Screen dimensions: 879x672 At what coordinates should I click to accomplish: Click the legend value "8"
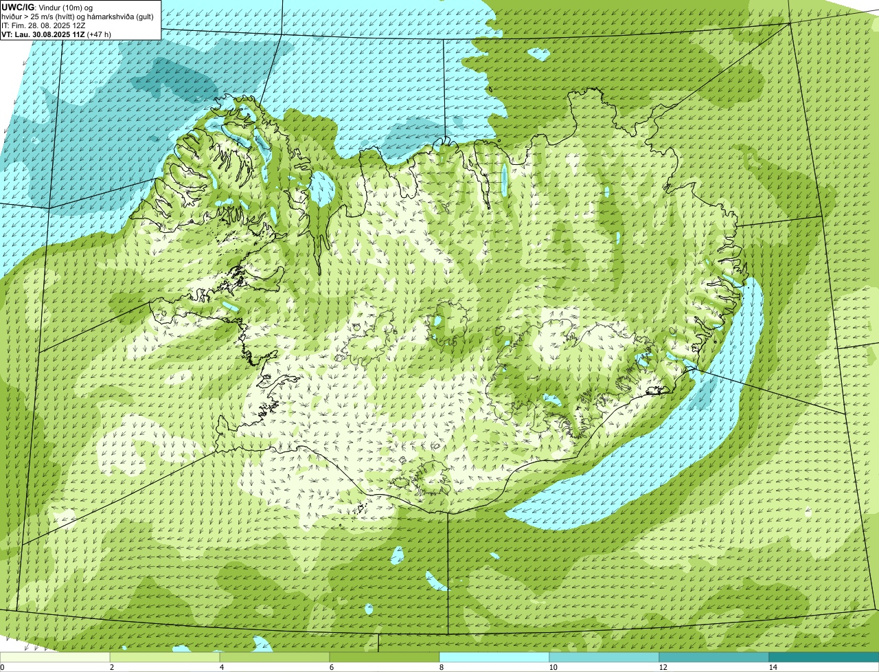[x=441, y=667]
